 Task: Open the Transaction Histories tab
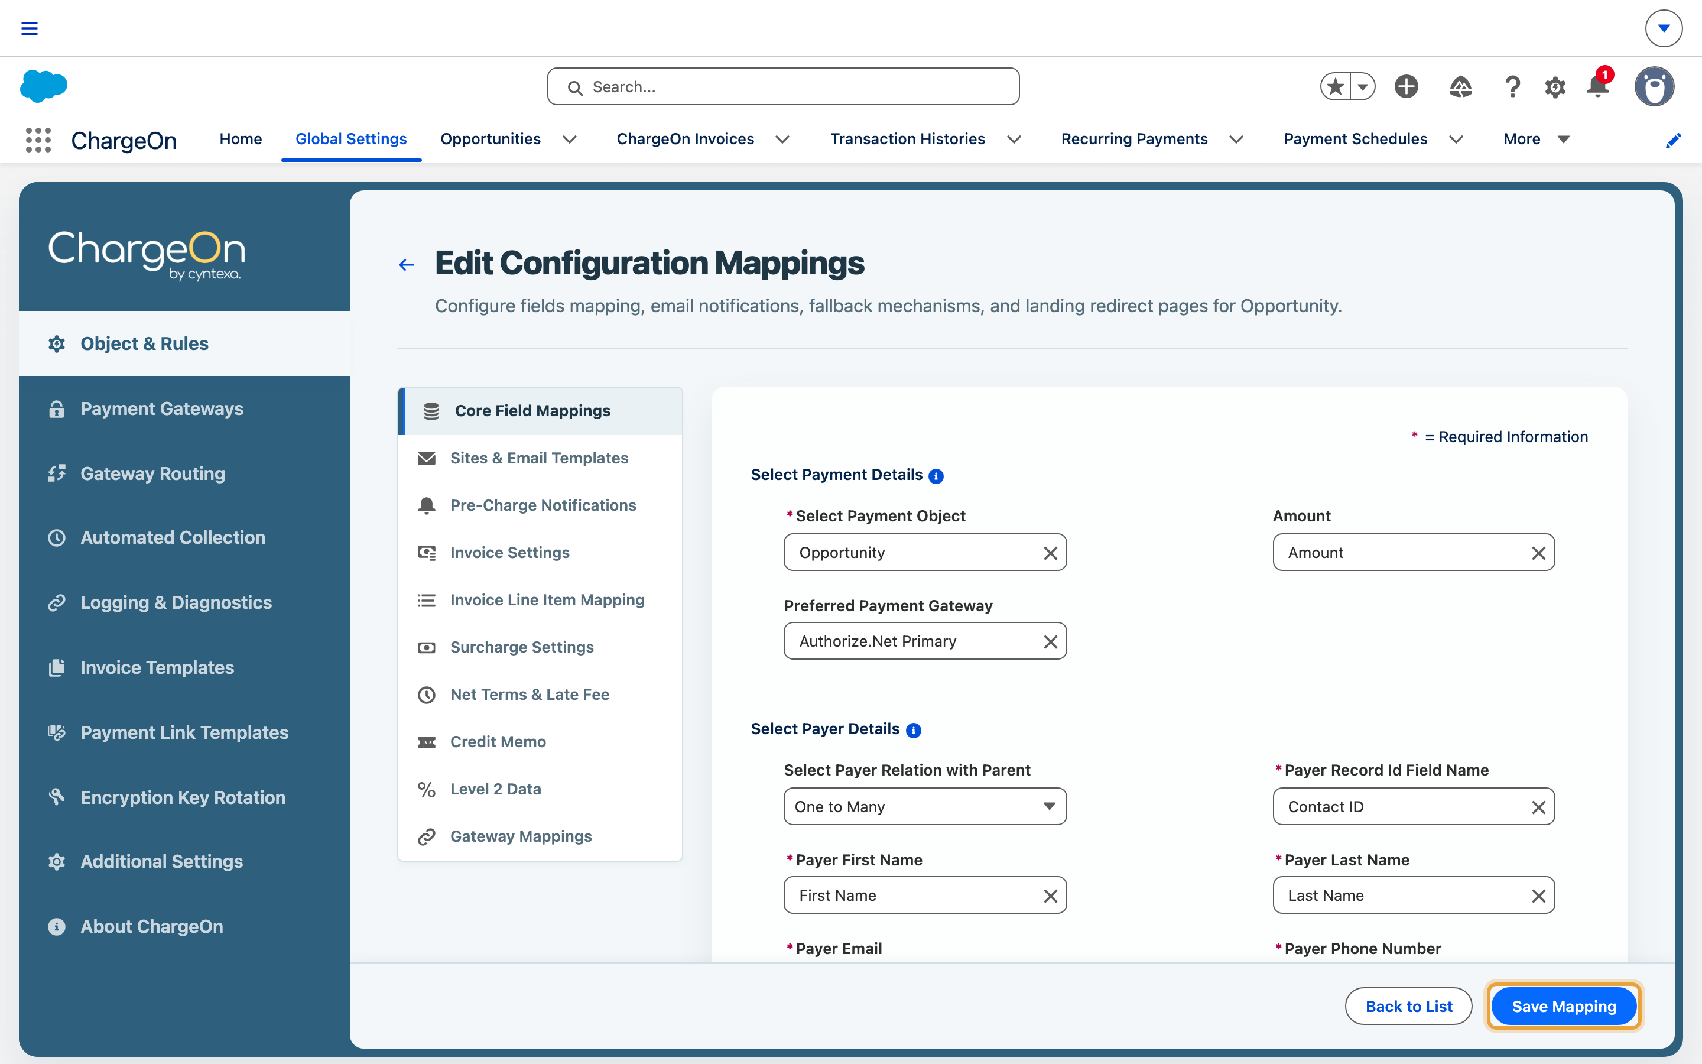[907, 140]
